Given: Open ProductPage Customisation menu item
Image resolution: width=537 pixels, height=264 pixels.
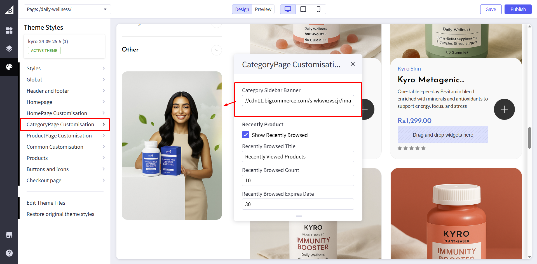Looking at the screenshot, I should coord(65,135).
